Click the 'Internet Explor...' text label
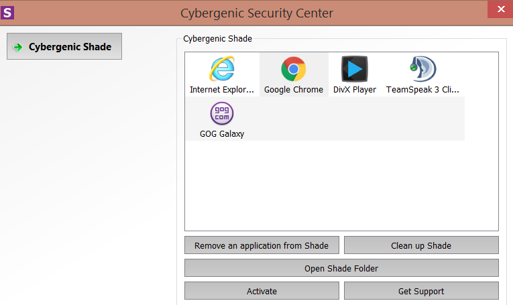Screen dimensions: 513x305 [x=222, y=90]
